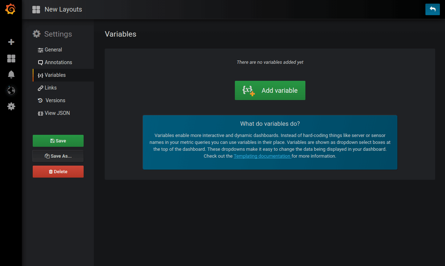
Task: Open the Configuration gear icon in sidebar
Action: pyautogui.click(x=11, y=106)
